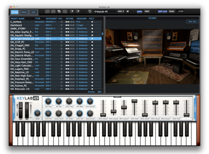
Task: Click the refresh arrows icon beside KeyLab 49
Action: pos(90,11)
